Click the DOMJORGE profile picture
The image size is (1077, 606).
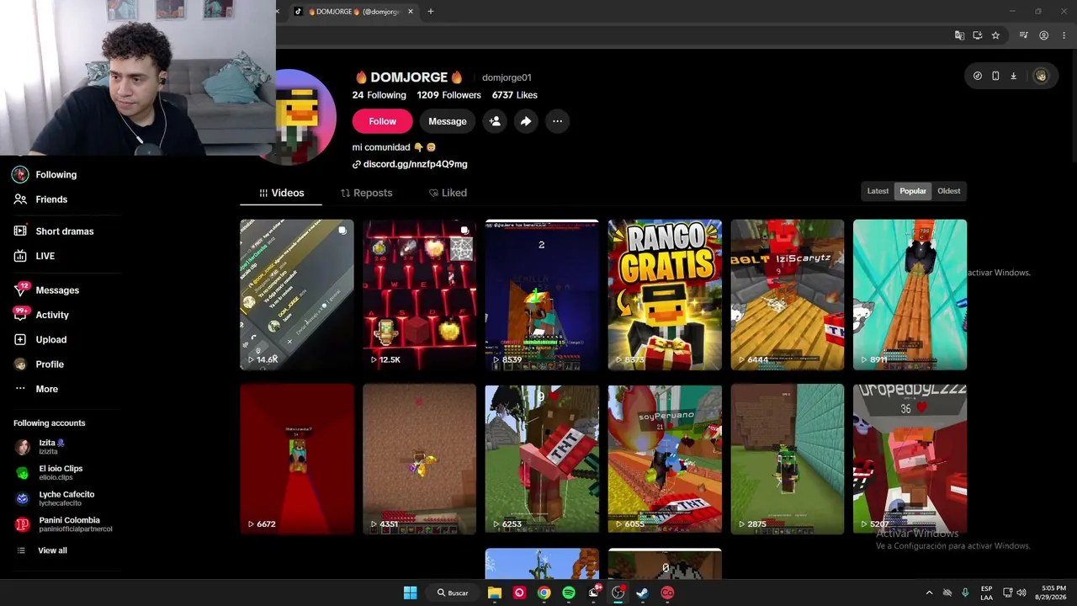[x=306, y=116]
